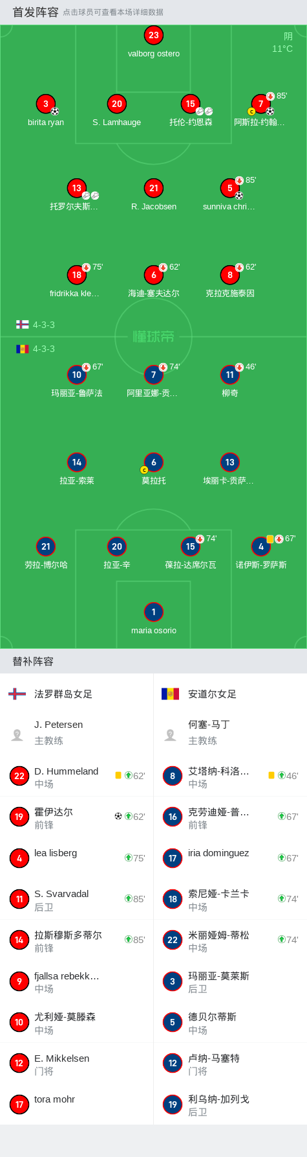Tap Andorra goalkeeper 1 maria osorio

point(153,620)
